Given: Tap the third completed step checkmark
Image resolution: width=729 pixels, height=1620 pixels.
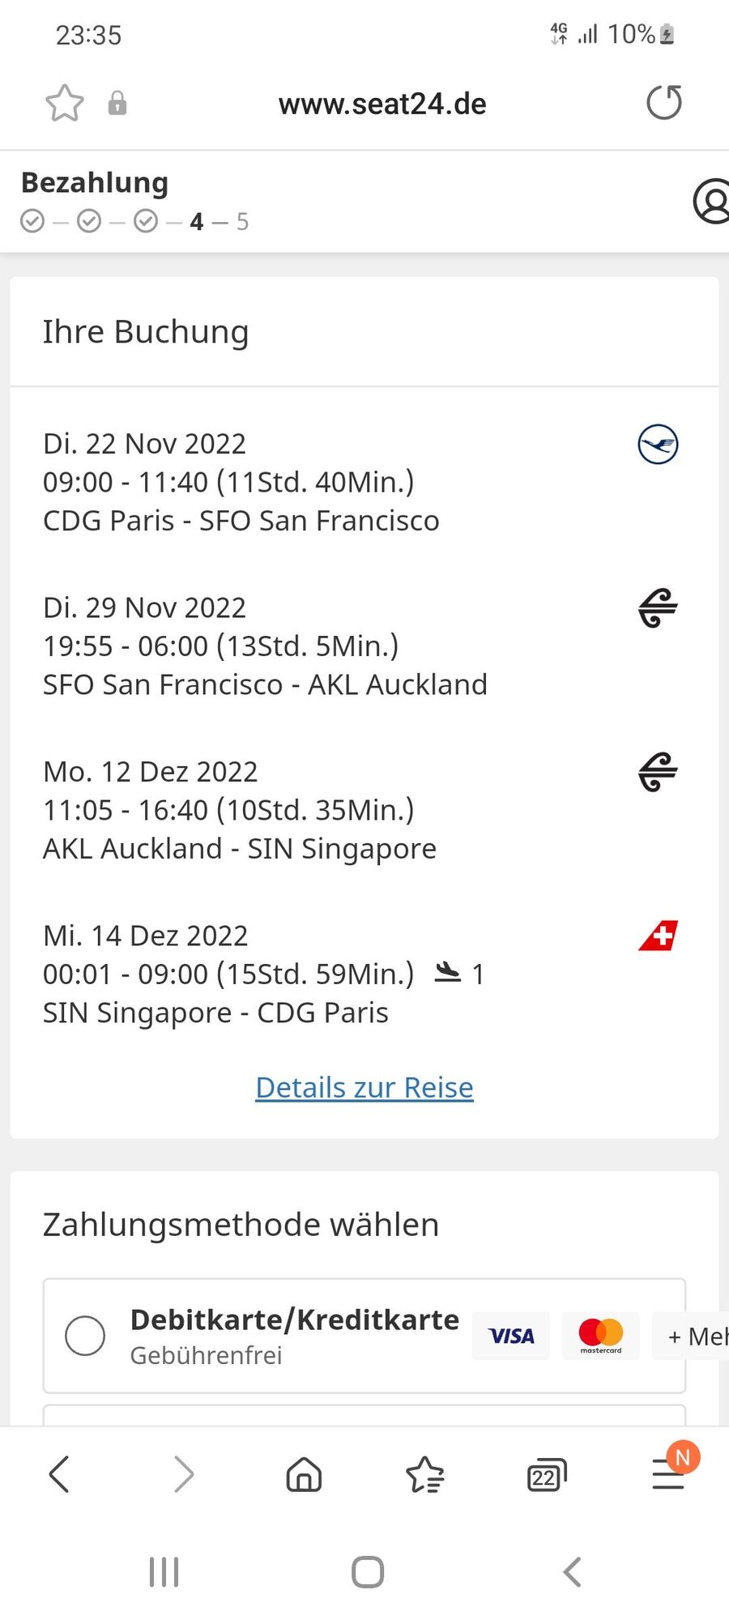Looking at the screenshot, I should click(146, 221).
